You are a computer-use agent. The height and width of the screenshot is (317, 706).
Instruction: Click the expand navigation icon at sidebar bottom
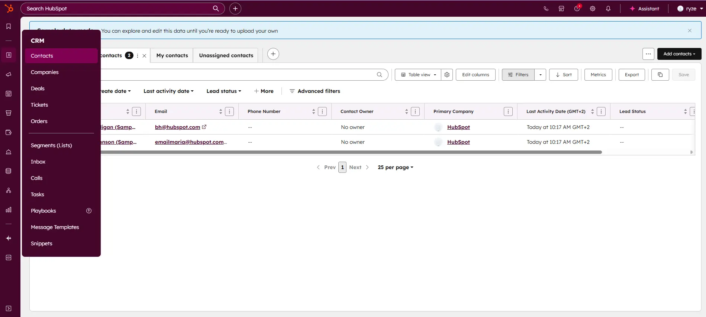(x=9, y=308)
